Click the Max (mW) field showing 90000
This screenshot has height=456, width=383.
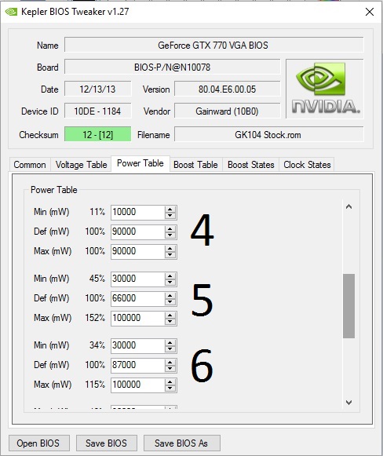[138, 251]
